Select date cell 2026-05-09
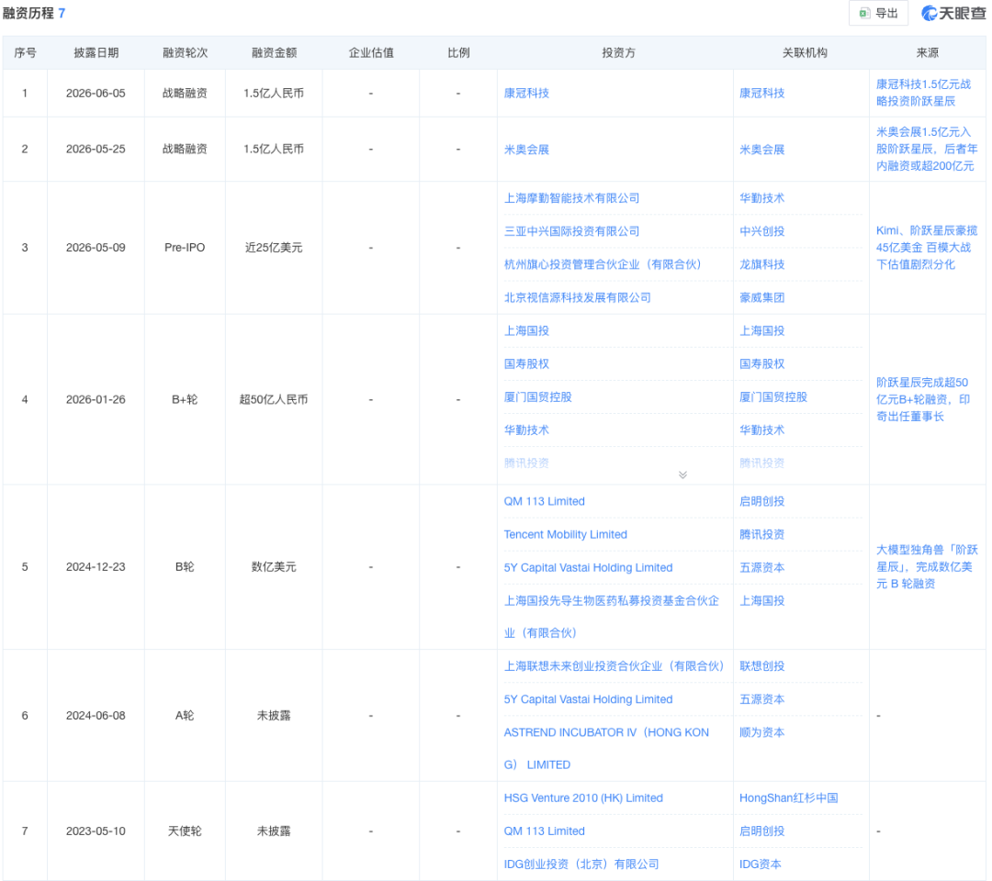 [96, 247]
